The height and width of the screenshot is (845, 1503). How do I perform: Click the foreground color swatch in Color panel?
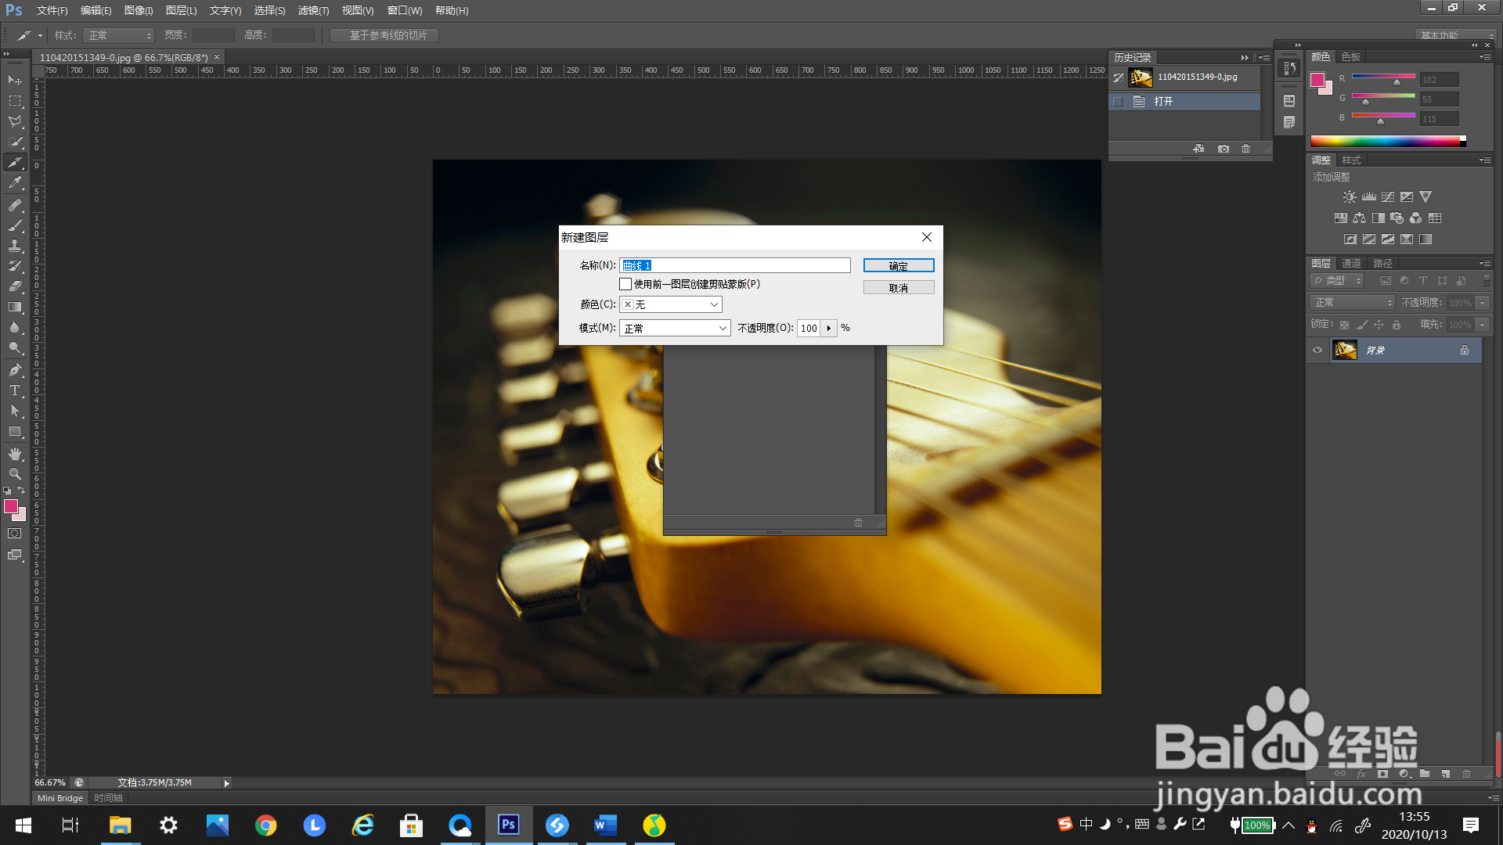click(1318, 79)
